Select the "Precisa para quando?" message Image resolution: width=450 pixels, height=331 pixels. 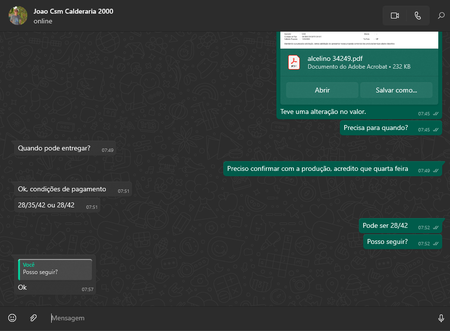tap(375, 128)
